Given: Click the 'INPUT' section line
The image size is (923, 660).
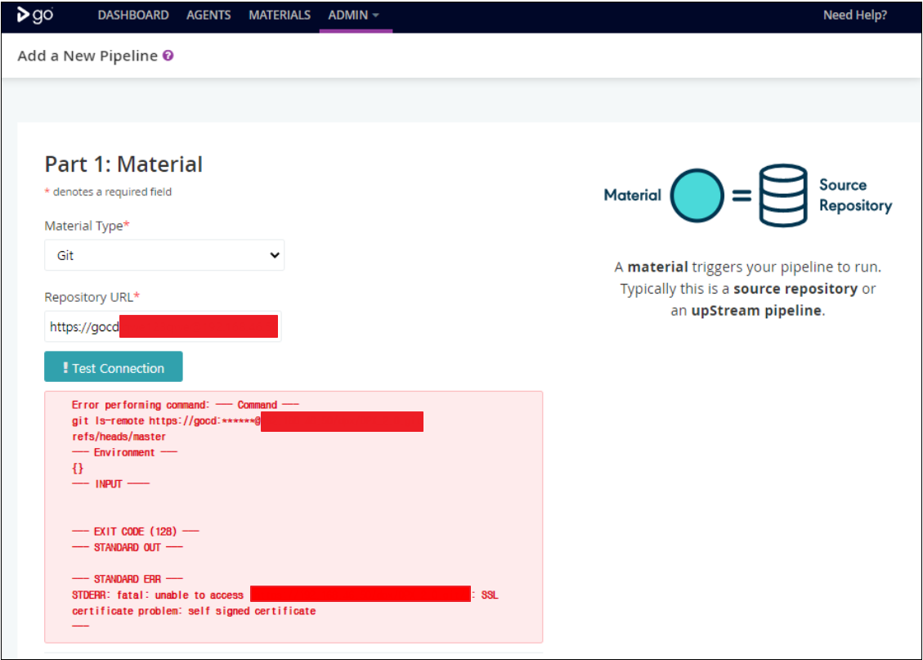Looking at the screenshot, I should [x=110, y=484].
